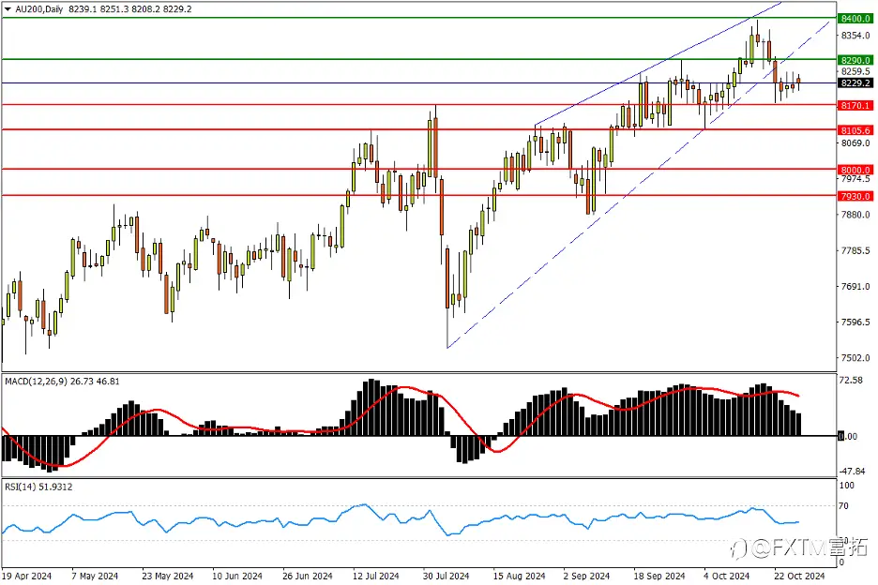Screen dimensions: 878x585
Task: Click the 8069.0 price axis value
Action: point(855,143)
